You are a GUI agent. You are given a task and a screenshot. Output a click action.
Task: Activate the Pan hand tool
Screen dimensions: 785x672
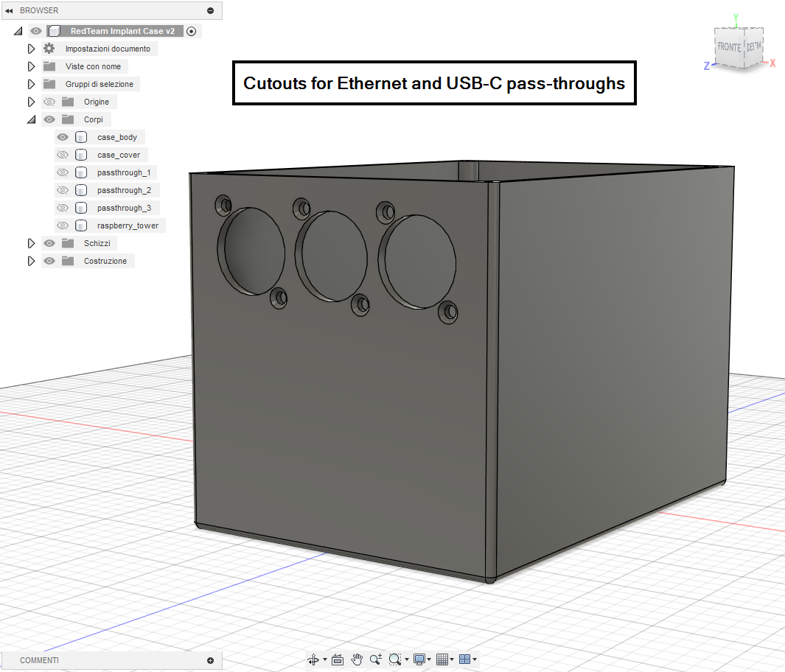point(357,659)
